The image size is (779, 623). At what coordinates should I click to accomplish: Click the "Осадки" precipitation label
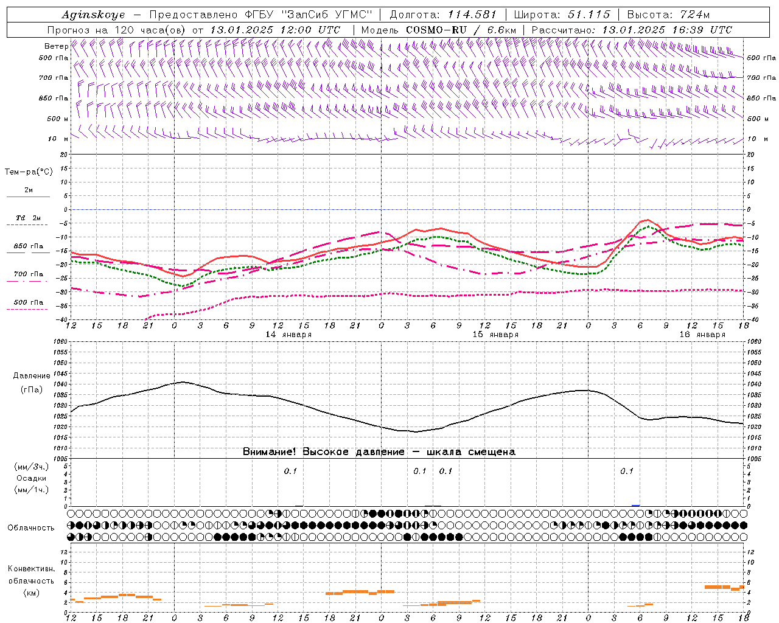[31, 478]
